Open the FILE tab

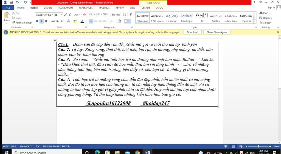8,8
